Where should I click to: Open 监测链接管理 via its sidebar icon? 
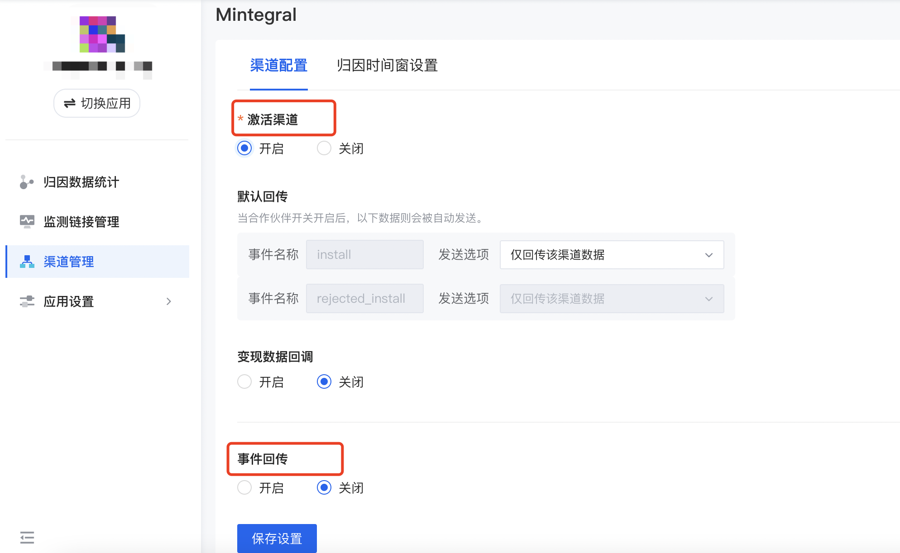[27, 222]
